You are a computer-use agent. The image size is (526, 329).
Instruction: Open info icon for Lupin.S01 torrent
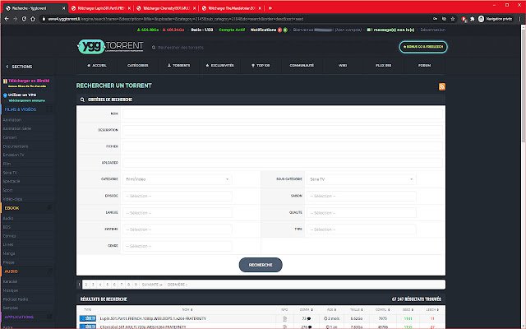click(284, 318)
